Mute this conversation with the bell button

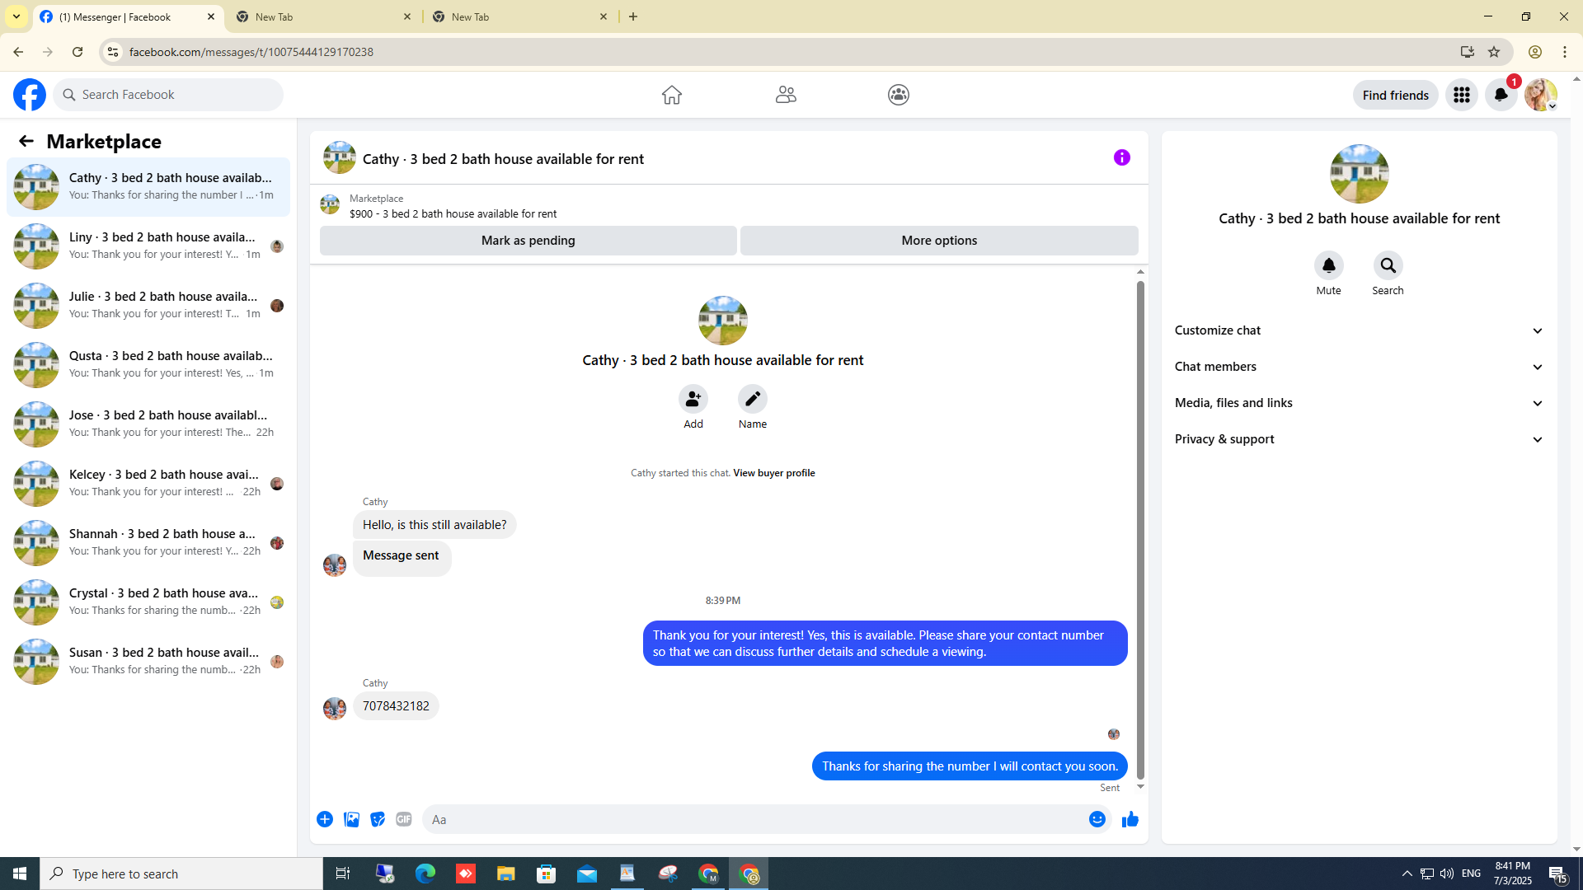1328,266
